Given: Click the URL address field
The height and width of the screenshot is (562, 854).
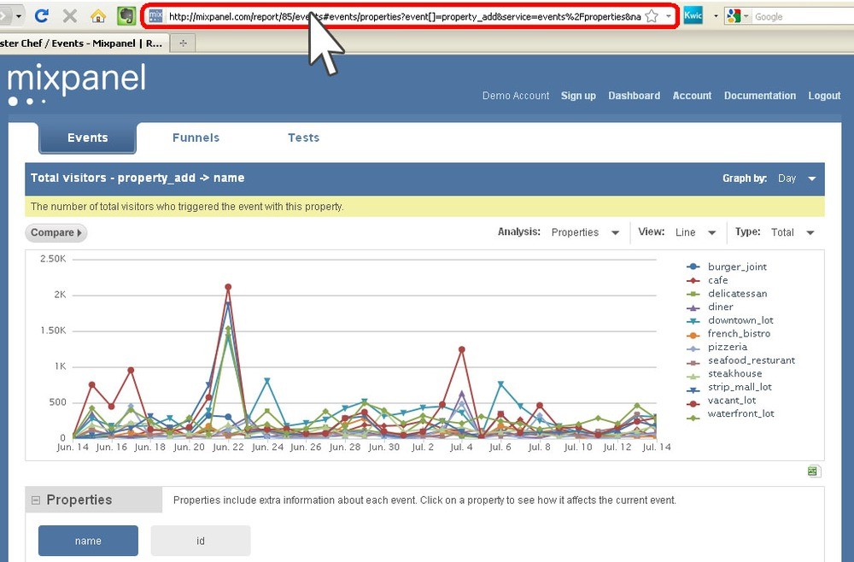Looking at the screenshot, I should [x=404, y=16].
